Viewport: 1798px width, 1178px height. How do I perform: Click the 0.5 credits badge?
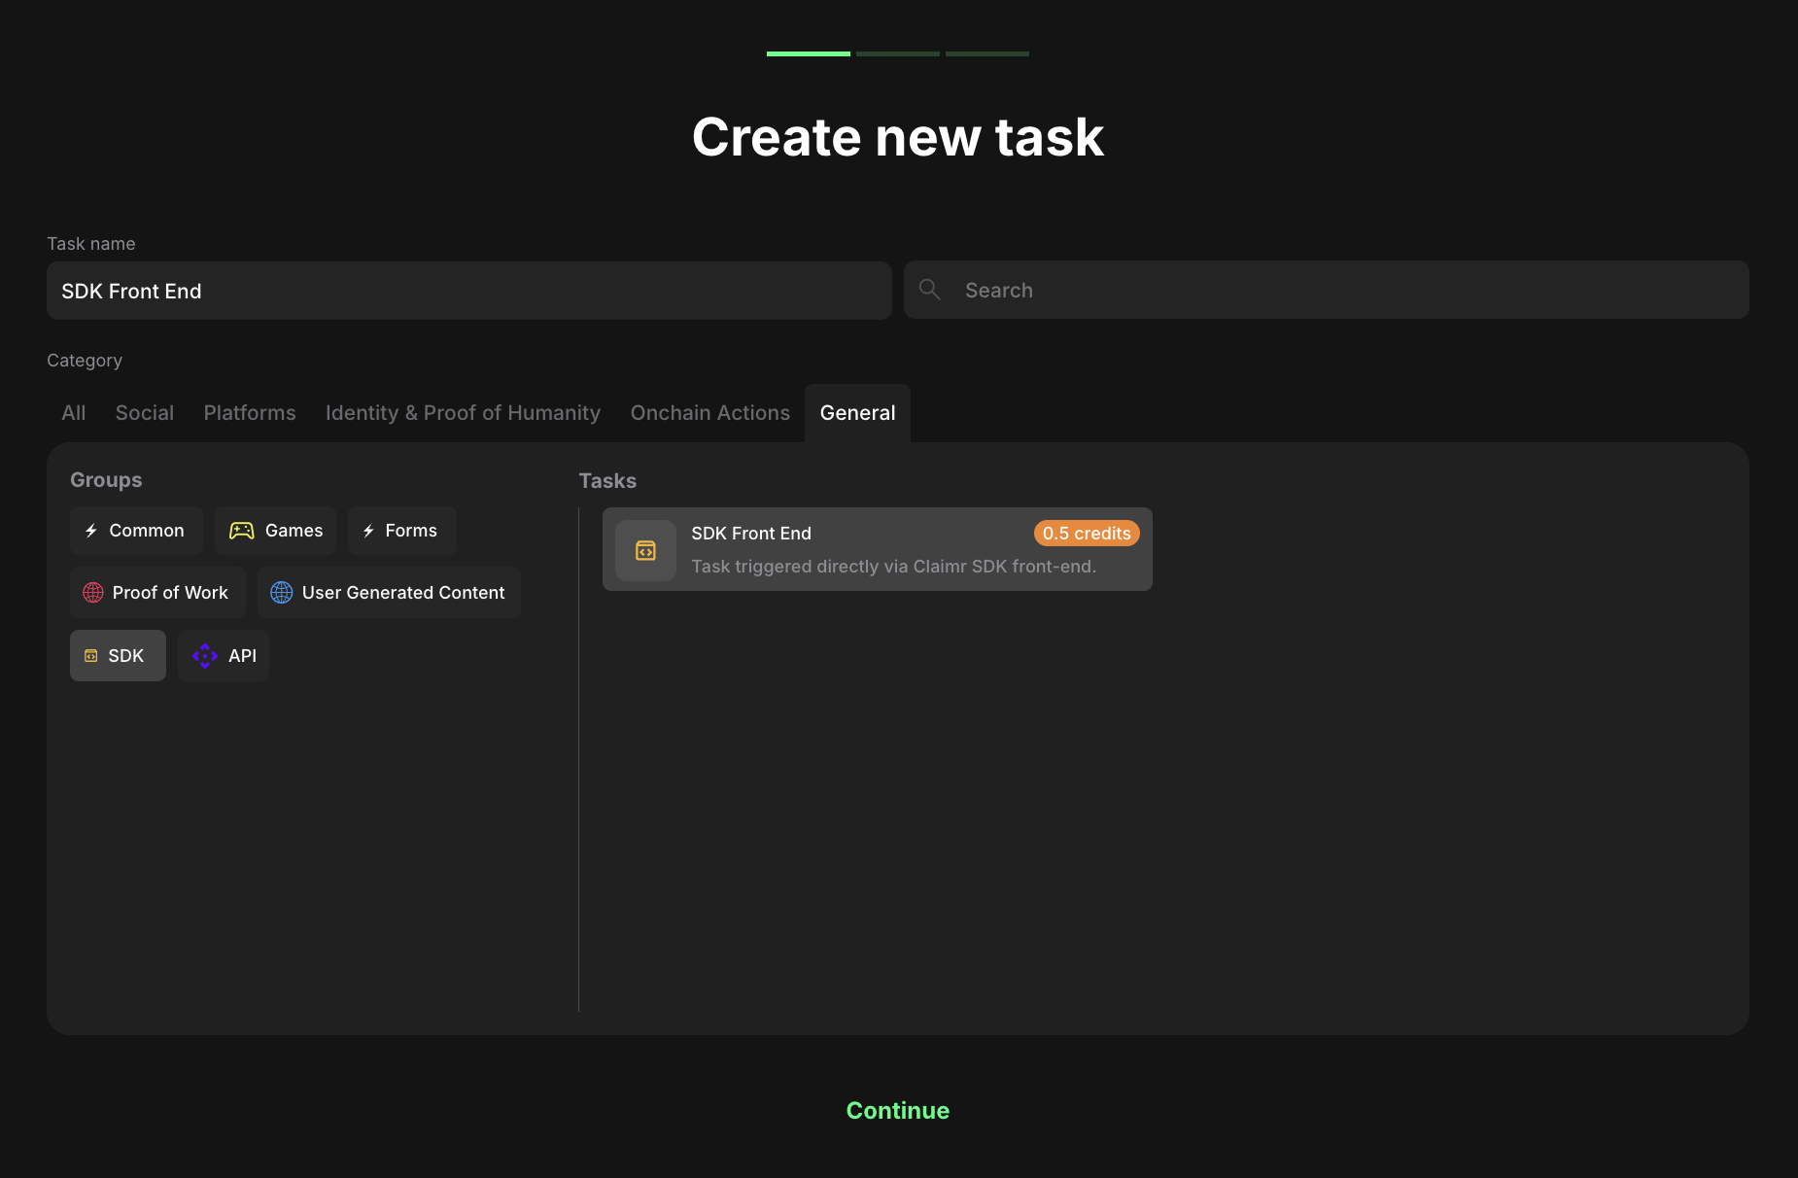pos(1087,534)
